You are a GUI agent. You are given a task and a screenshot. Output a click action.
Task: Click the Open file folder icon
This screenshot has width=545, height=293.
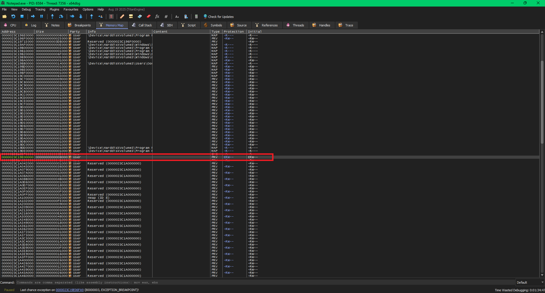click(5, 16)
